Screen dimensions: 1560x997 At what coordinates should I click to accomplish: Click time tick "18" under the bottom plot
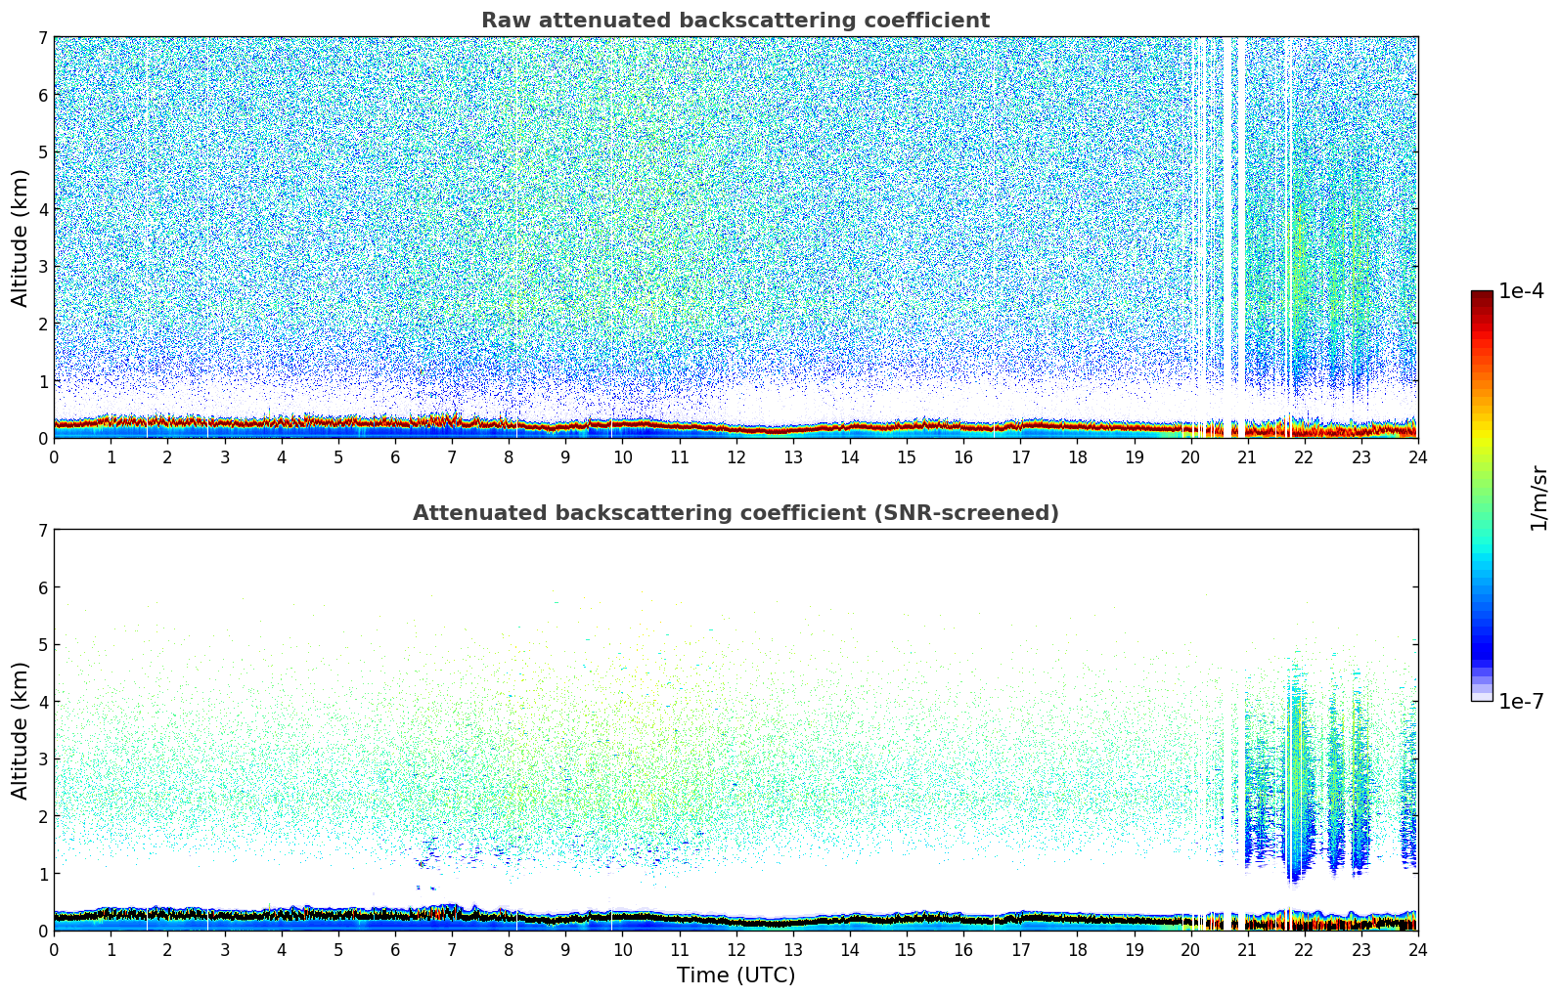1077,949
